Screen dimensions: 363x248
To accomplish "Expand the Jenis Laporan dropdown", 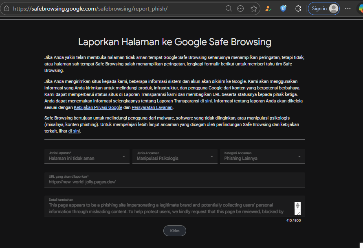I will point(87,156).
